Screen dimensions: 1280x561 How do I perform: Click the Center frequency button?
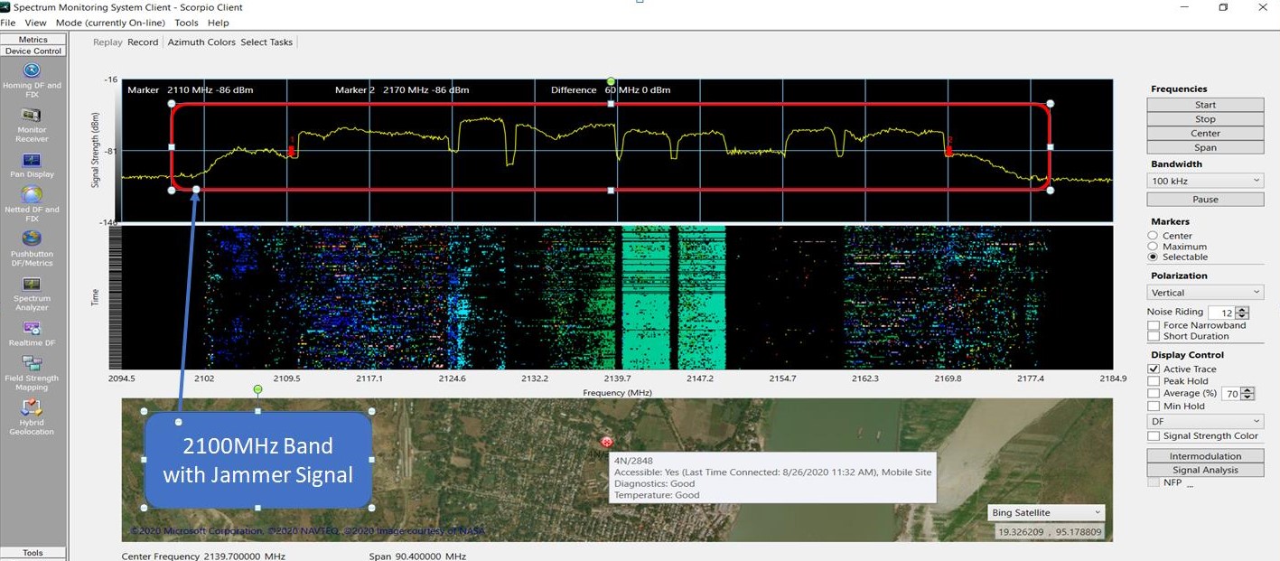click(x=1205, y=133)
